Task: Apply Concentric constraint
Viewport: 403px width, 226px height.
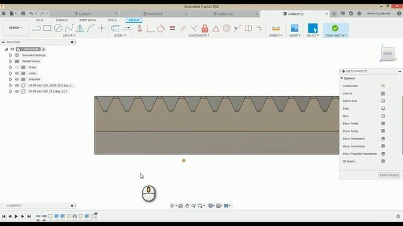Action: [x=227, y=28]
